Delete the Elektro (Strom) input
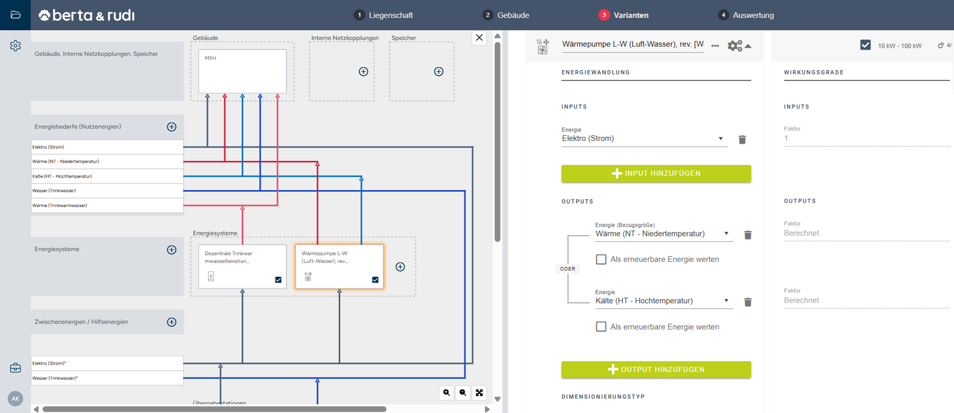 click(742, 140)
